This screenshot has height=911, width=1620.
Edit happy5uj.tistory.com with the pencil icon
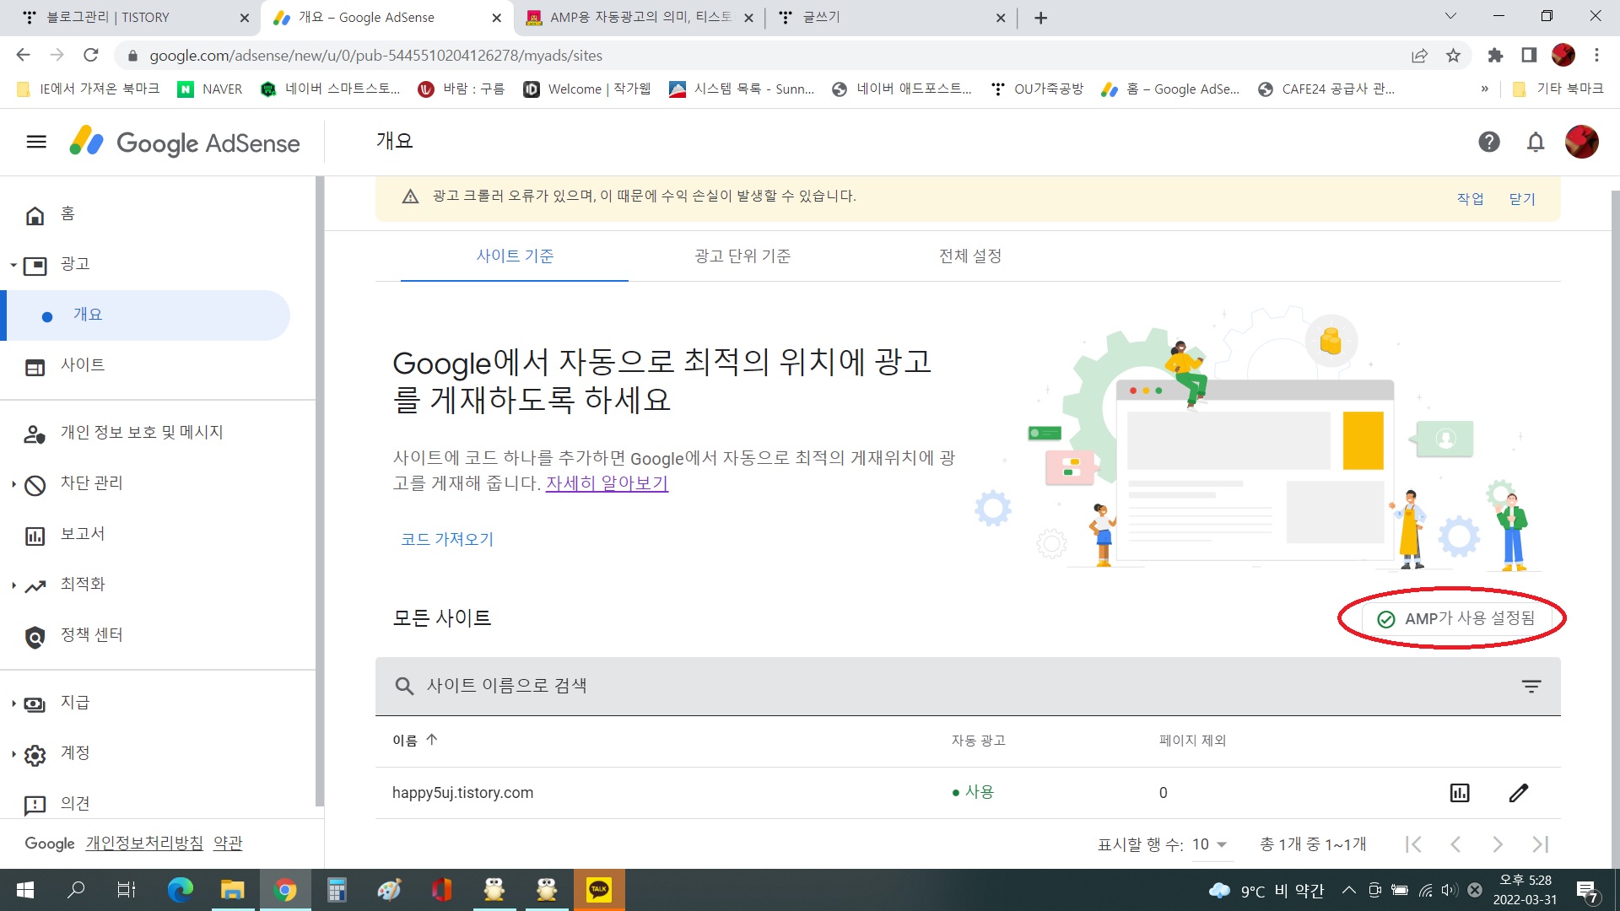(x=1519, y=793)
